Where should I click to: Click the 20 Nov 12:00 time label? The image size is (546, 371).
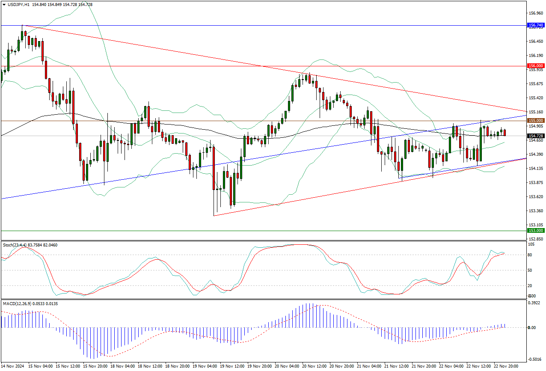pyautogui.click(x=315, y=366)
